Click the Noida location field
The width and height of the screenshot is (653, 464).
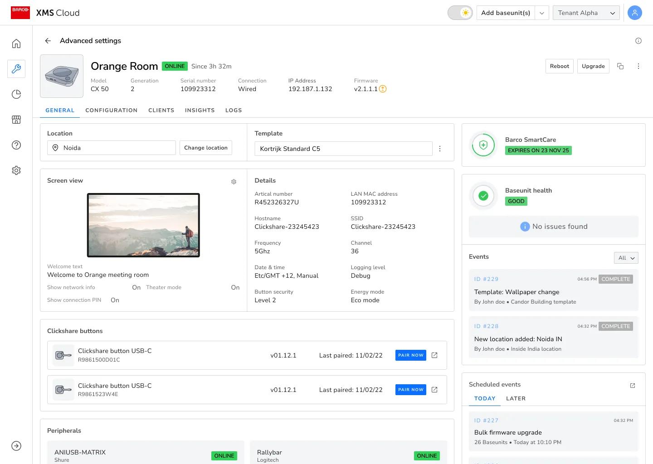112,148
